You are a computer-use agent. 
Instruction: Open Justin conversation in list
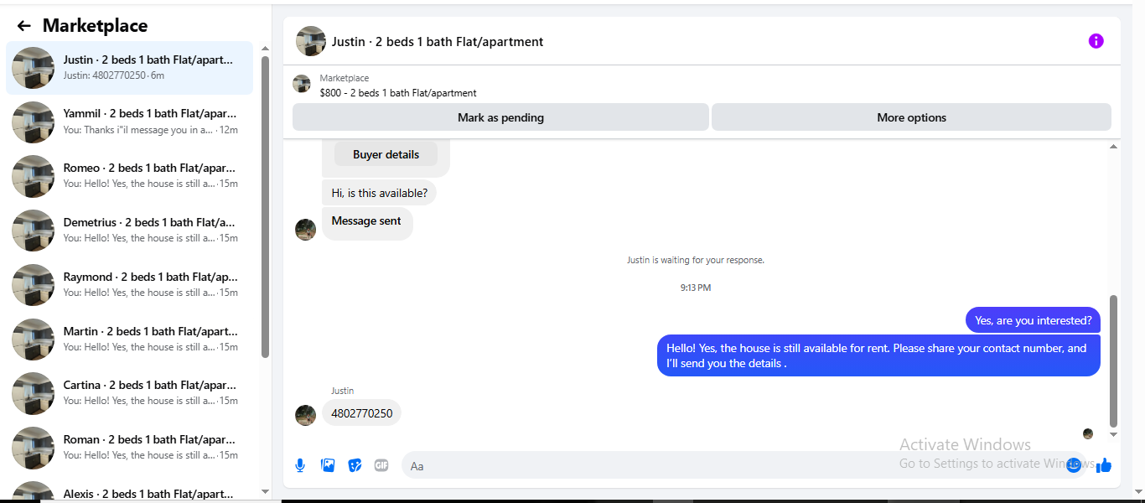pos(129,68)
